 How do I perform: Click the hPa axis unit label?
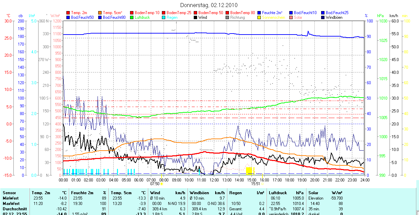380,16
